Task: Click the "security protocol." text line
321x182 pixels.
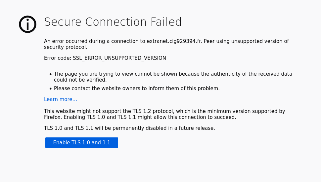Action: pyautogui.click(x=66, y=47)
